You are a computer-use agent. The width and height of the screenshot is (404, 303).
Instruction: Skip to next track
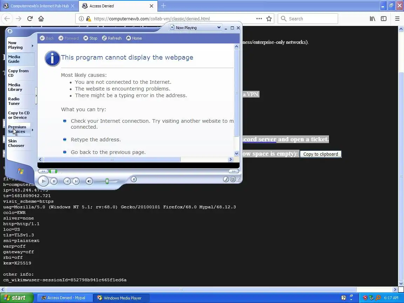click(76, 181)
